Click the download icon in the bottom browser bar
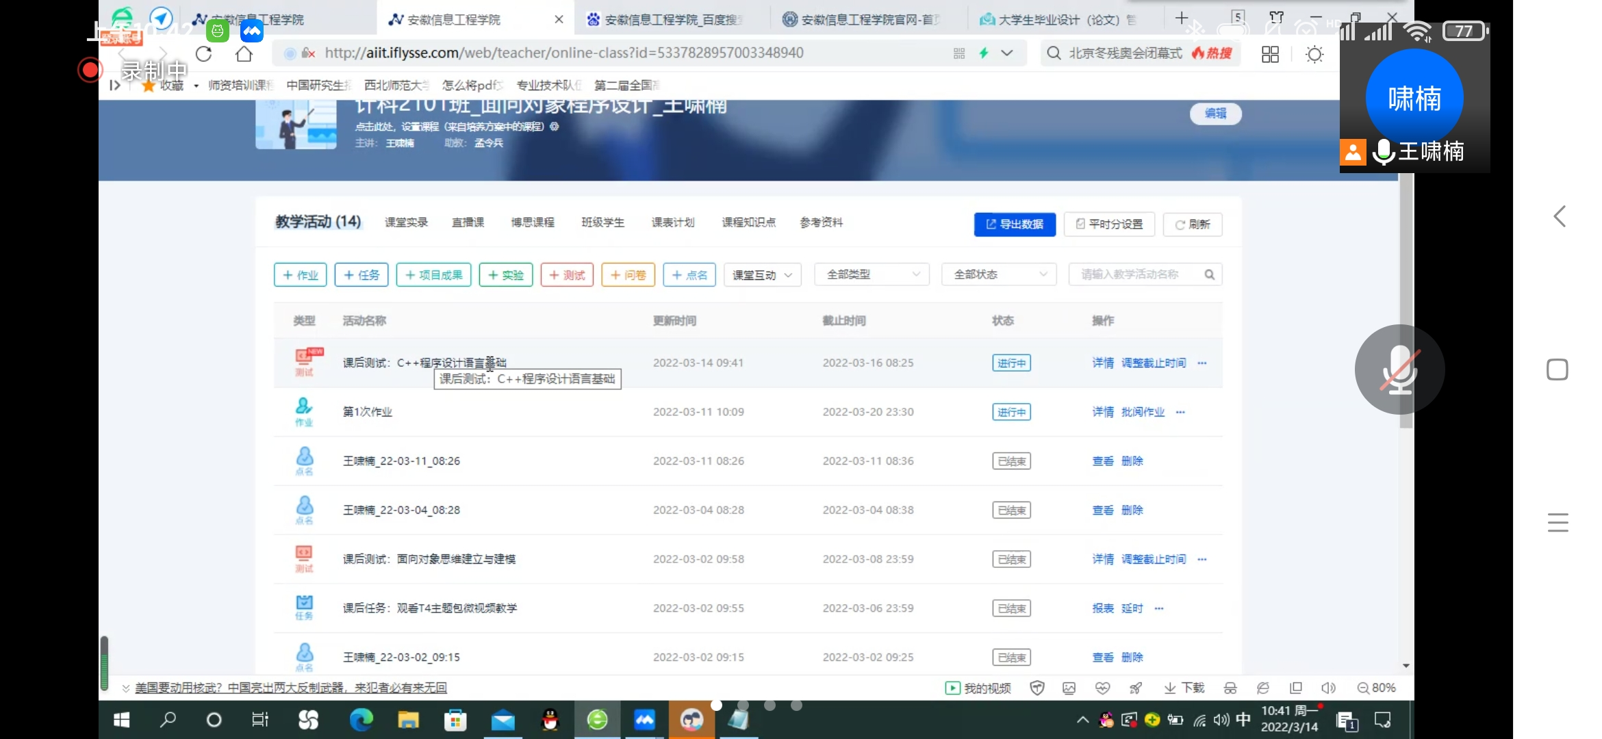Screen dimensions: 1602x739 (1182, 688)
